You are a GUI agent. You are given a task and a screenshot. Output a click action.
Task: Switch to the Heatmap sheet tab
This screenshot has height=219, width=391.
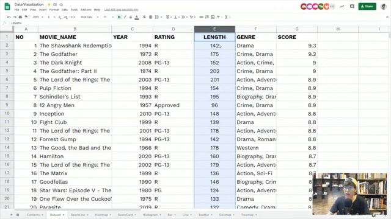point(103,215)
